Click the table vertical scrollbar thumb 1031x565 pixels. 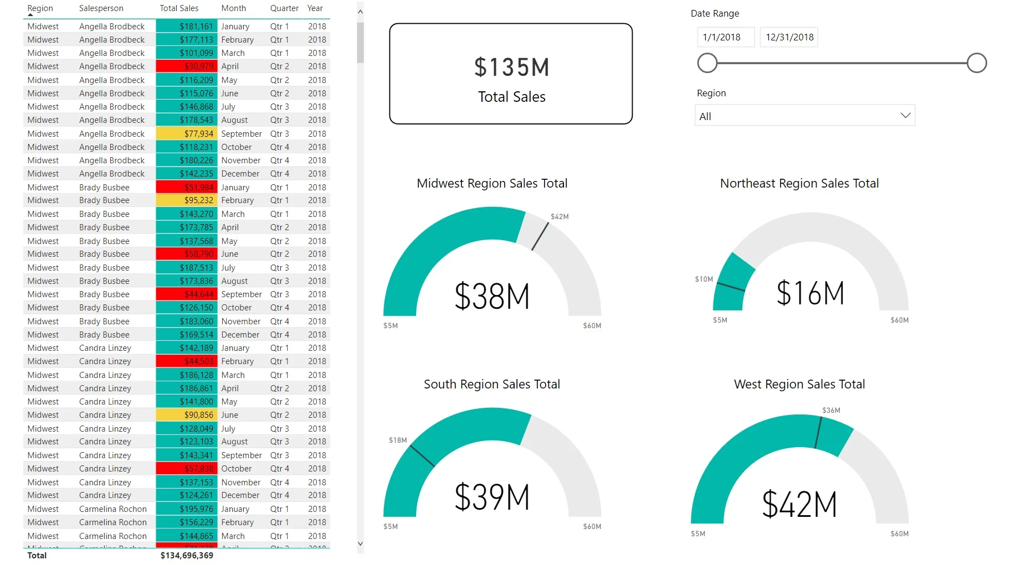point(360,43)
